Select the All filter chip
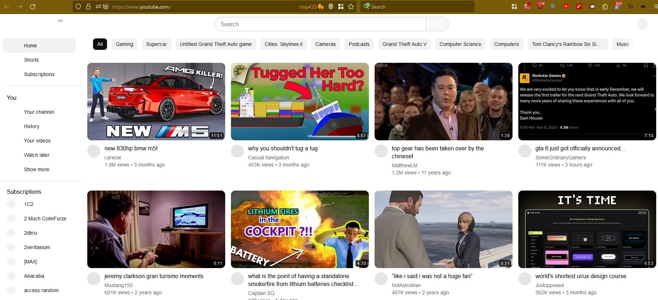This screenshot has width=658, height=300. coord(100,44)
